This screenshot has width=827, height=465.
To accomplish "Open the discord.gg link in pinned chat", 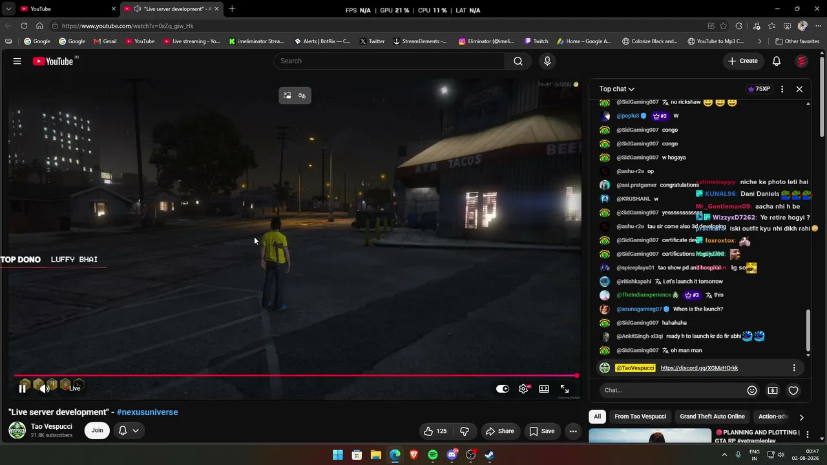I will pyautogui.click(x=699, y=368).
